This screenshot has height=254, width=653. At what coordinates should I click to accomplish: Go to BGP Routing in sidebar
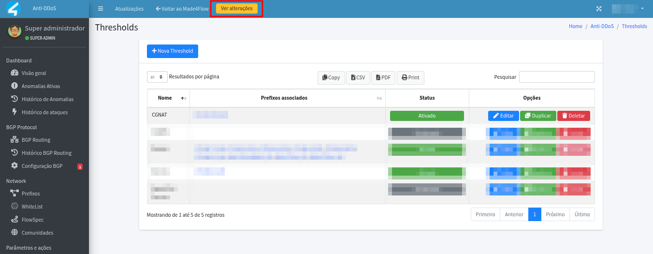coord(36,140)
